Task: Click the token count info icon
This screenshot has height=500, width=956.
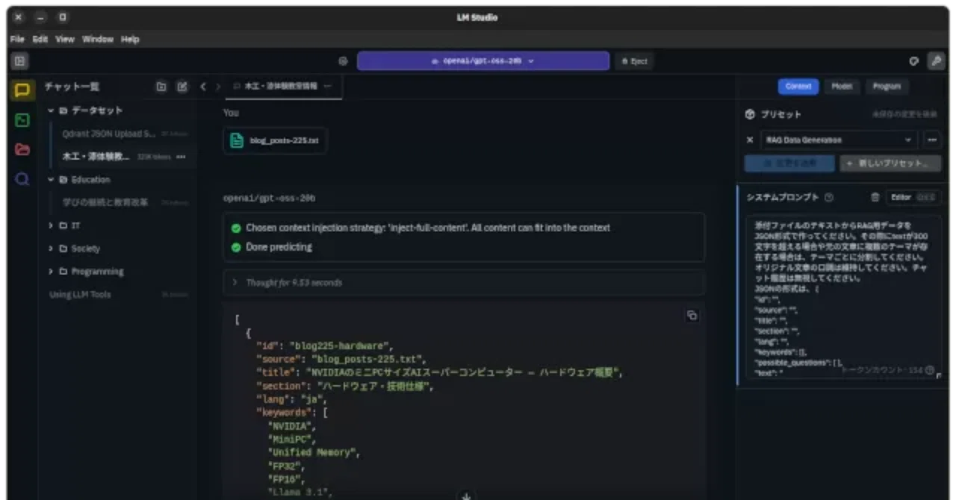Action: coord(929,369)
